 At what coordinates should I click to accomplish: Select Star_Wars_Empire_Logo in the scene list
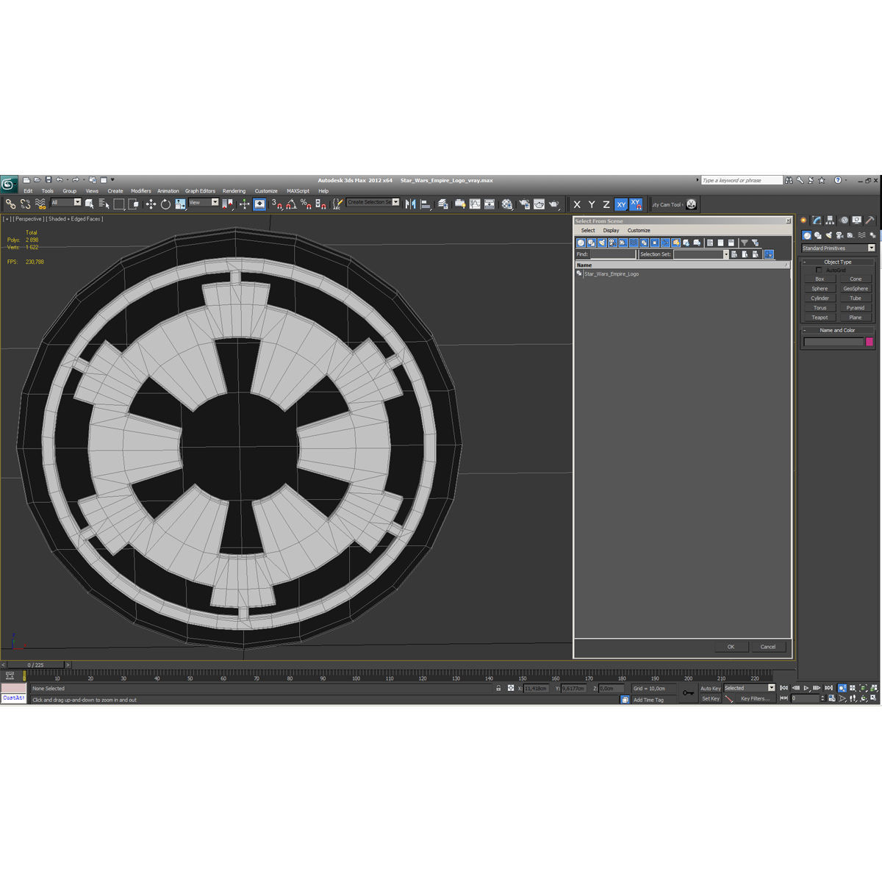611,273
